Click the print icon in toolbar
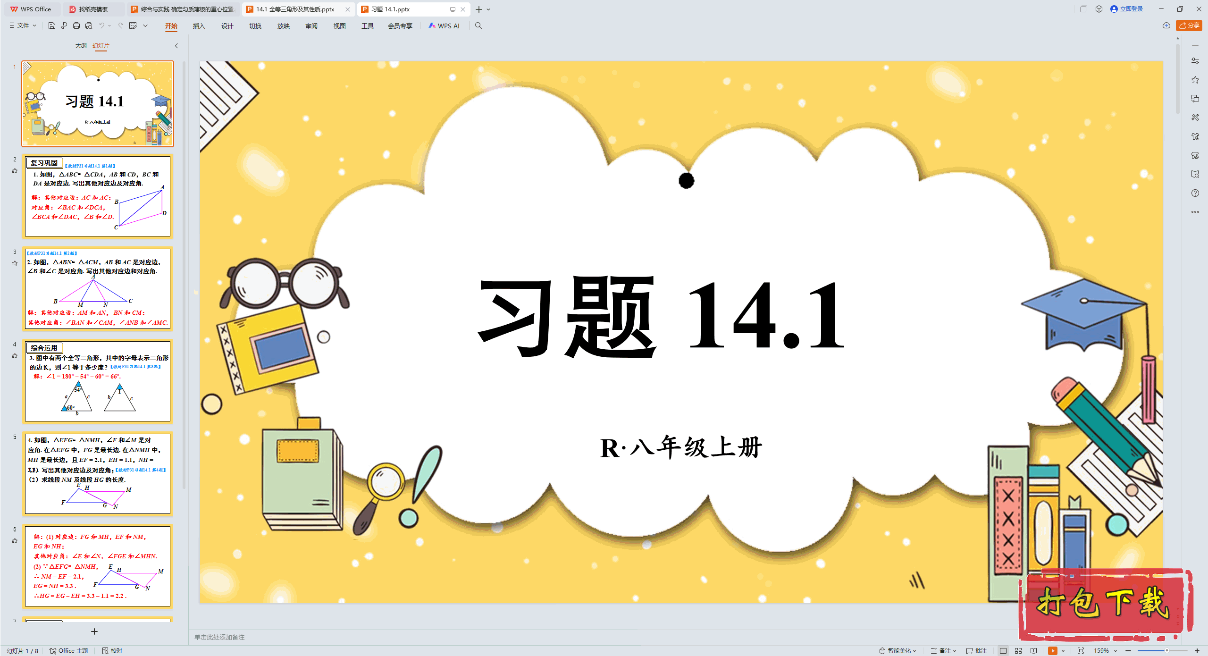The image size is (1208, 656). [x=76, y=26]
